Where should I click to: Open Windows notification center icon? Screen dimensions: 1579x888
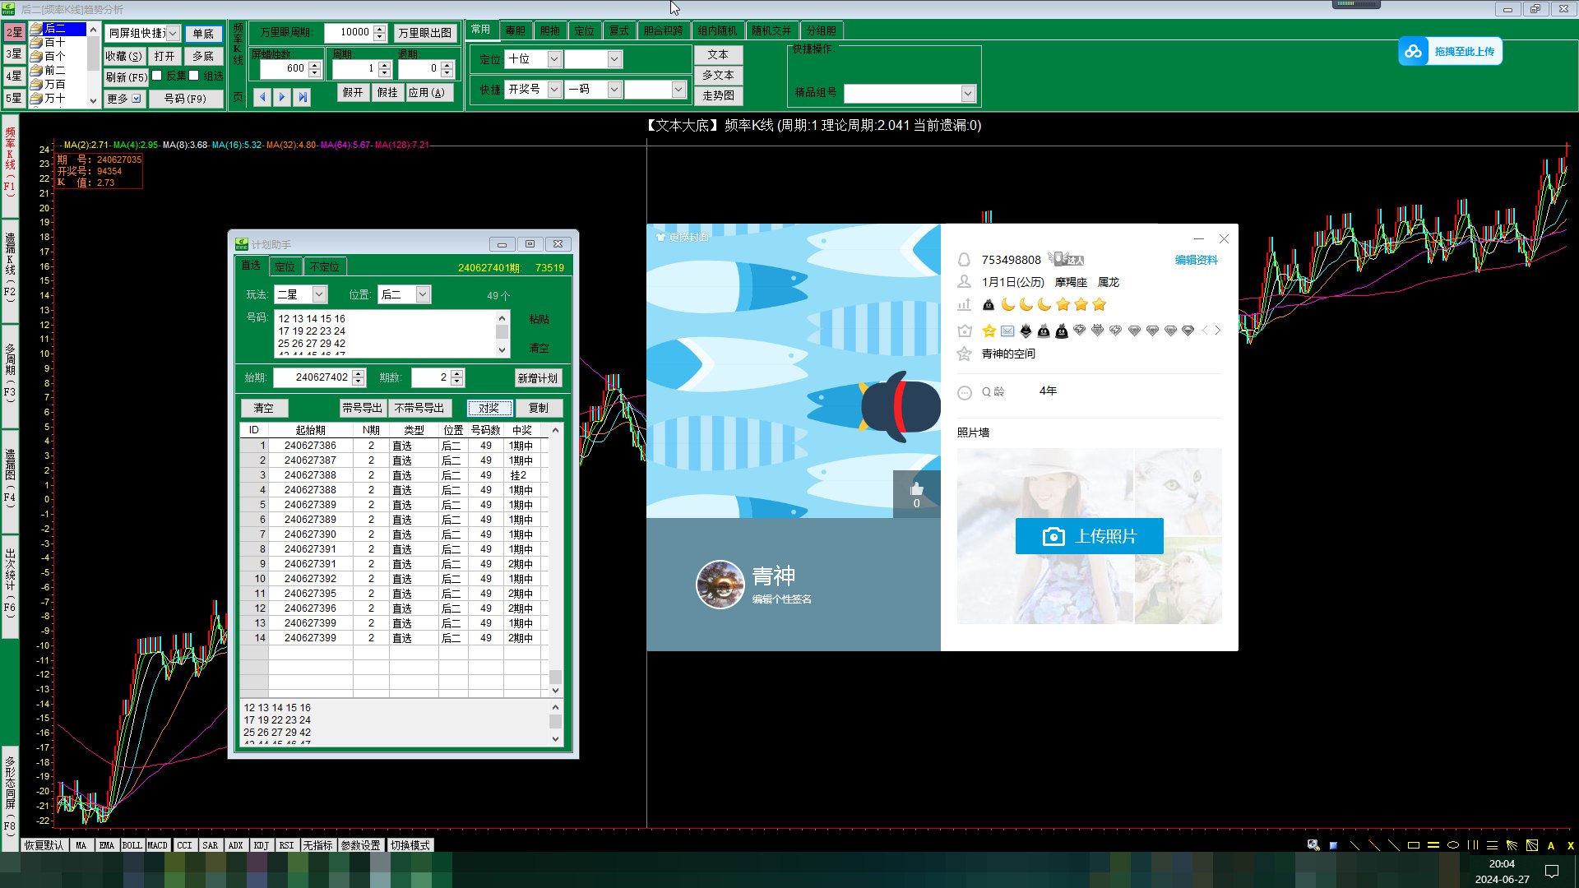tap(1552, 872)
